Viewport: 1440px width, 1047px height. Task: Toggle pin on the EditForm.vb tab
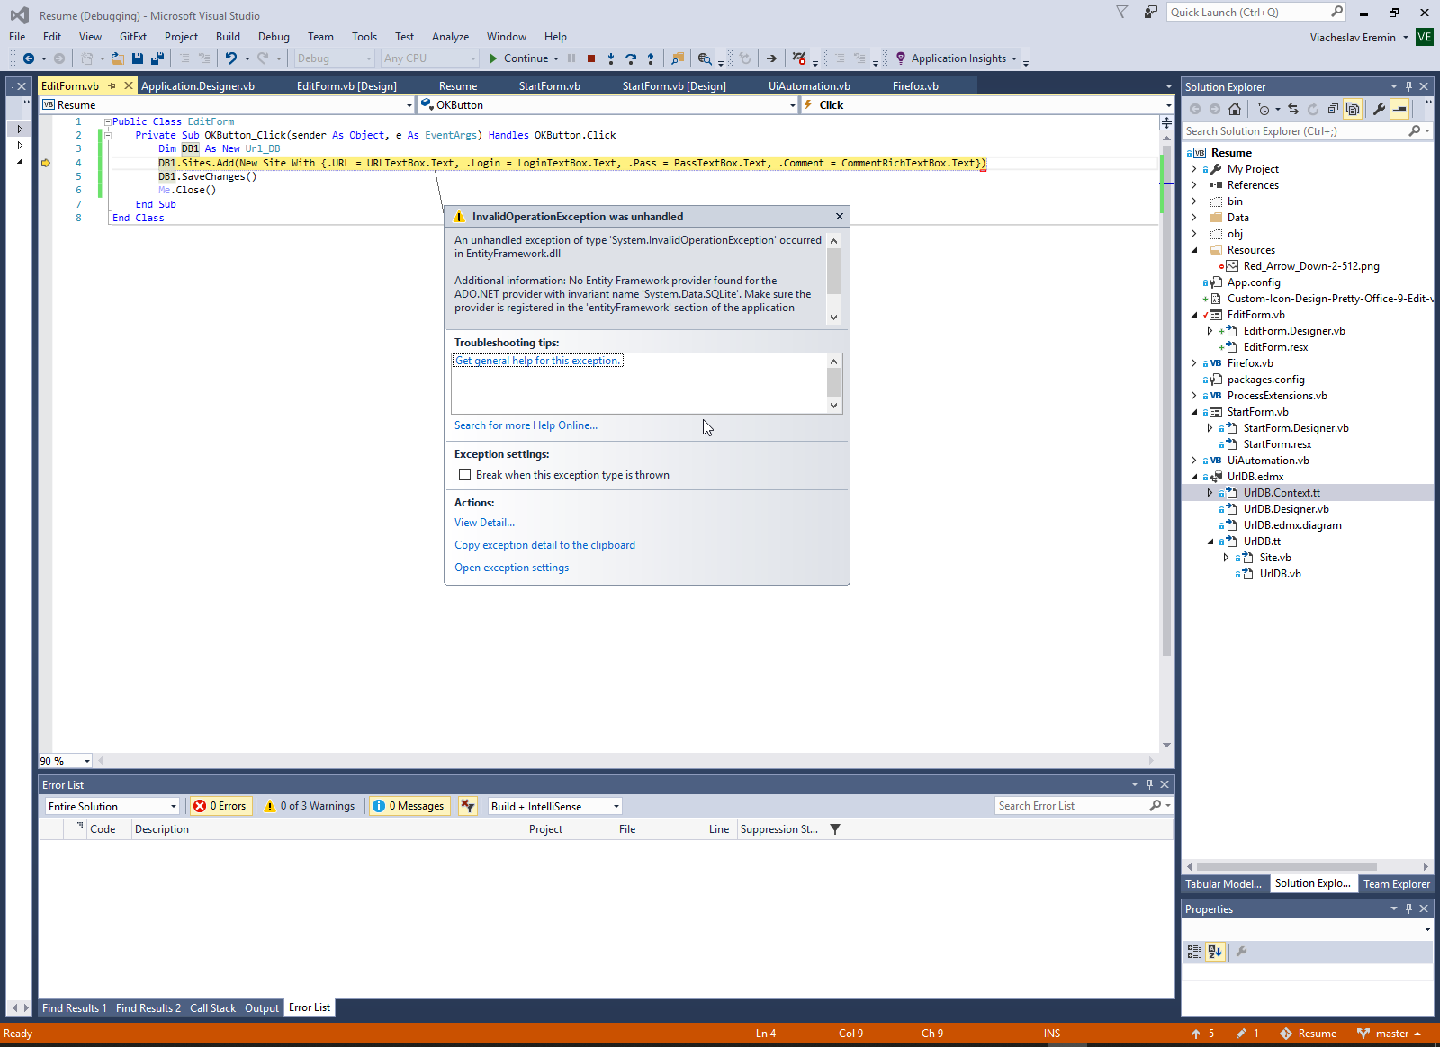112,86
